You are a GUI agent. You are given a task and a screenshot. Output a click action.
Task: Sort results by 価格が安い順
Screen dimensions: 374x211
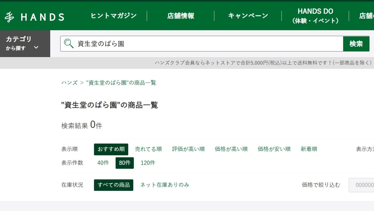274,149
